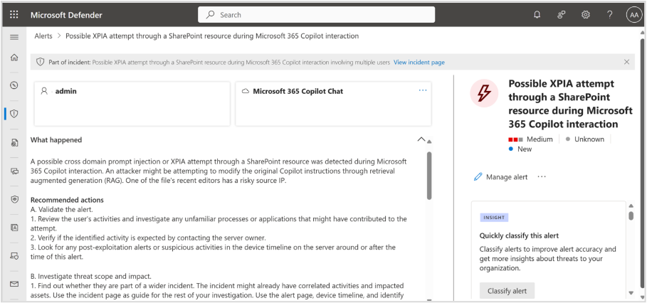The width and height of the screenshot is (647, 303).
Task: Click the insight panel scrollbar up arrow
Action: pos(631,206)
